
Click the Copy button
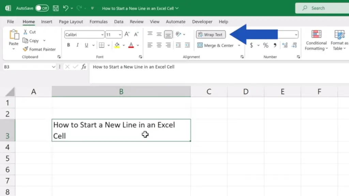click(31, 41)
